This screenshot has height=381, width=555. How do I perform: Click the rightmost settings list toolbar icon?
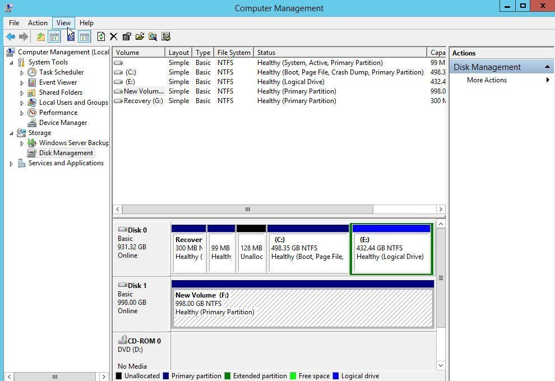[x=166, y=37]
